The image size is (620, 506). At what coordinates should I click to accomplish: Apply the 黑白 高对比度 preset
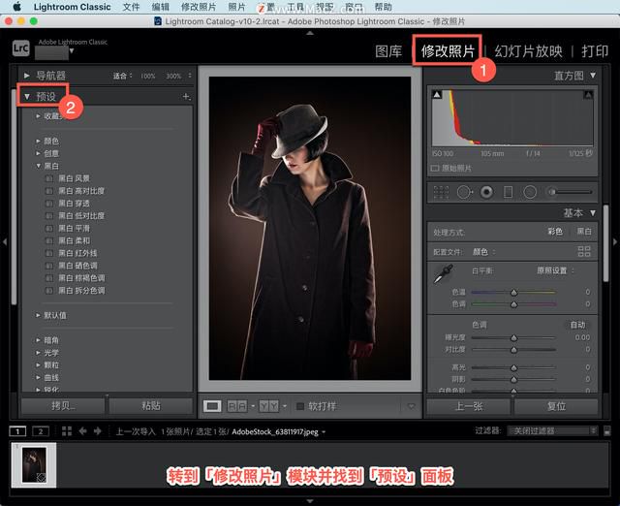(81, 191)
